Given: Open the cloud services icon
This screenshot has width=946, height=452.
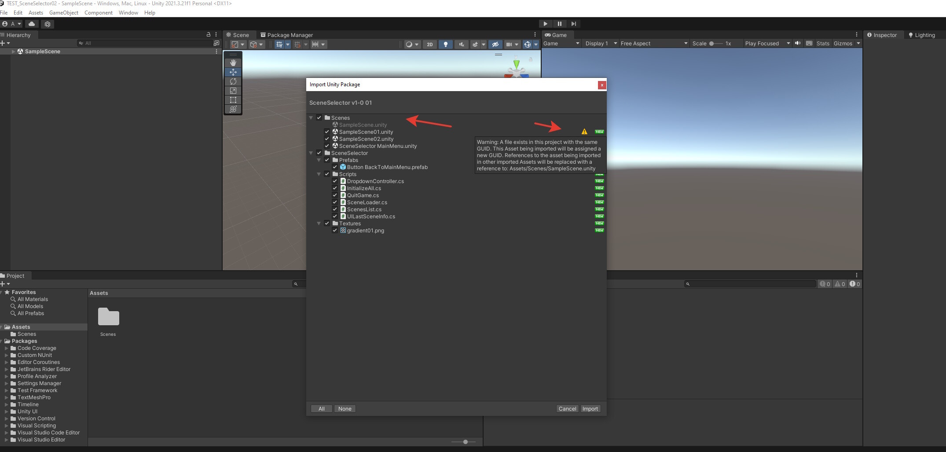Looking at the screenshot, I should click(x=32, y=24).
